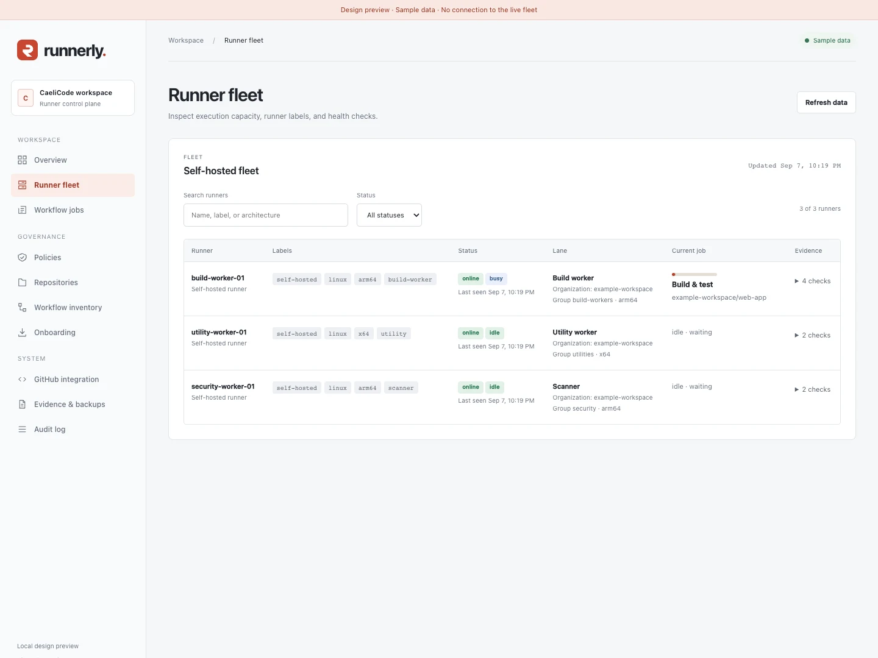
Task: Click arm64 label on security-worker-01 row
Action: 368,388
